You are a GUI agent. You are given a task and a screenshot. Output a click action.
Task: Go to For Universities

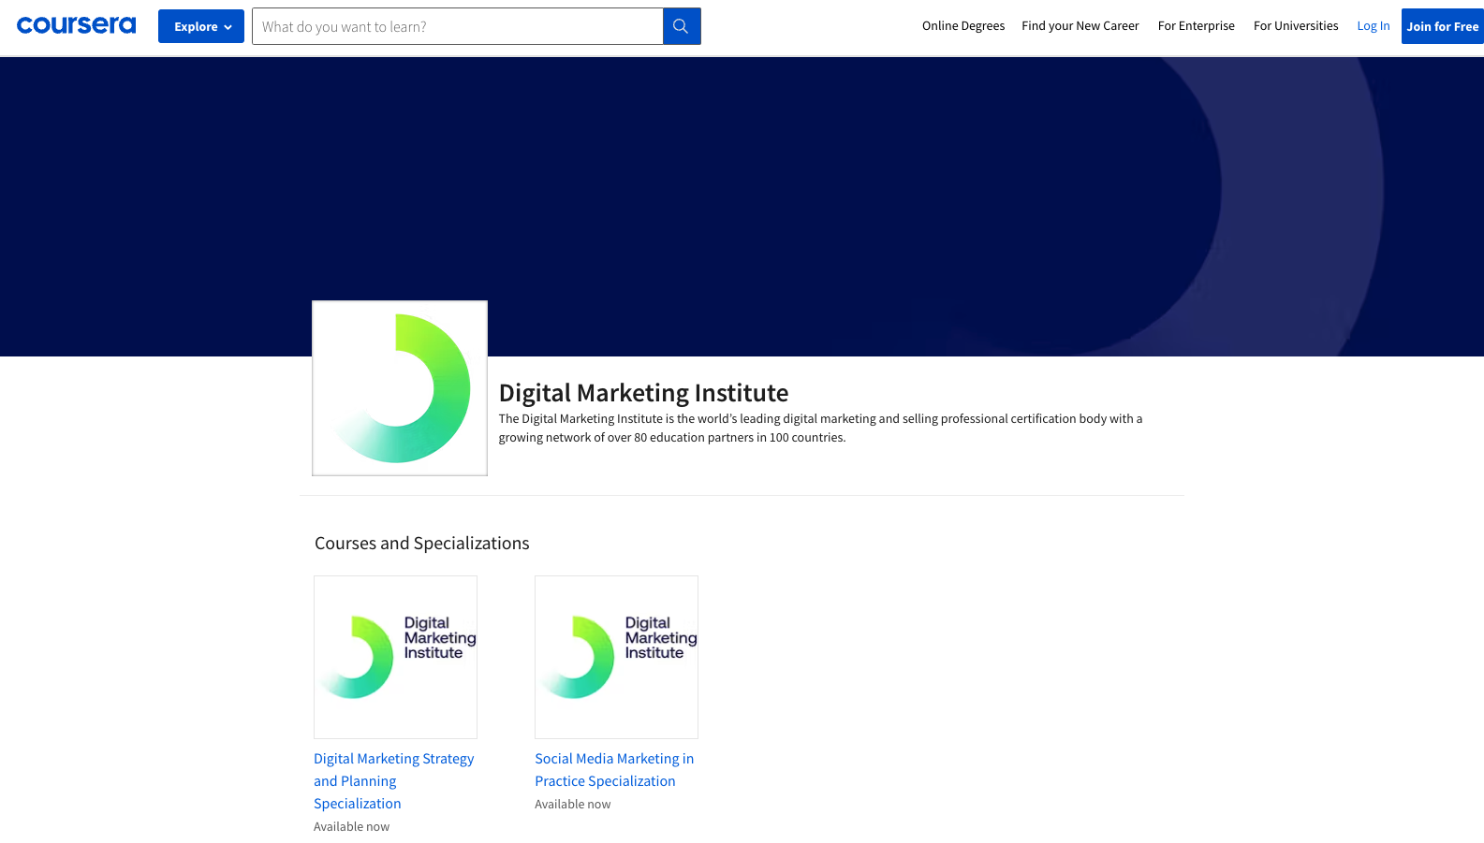(1296, 26)
